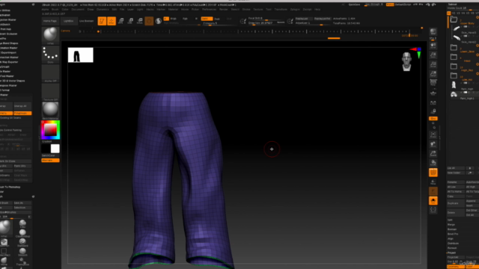
Task: Toggle the Local transformations icon
Action: click(x=433, y=103)
